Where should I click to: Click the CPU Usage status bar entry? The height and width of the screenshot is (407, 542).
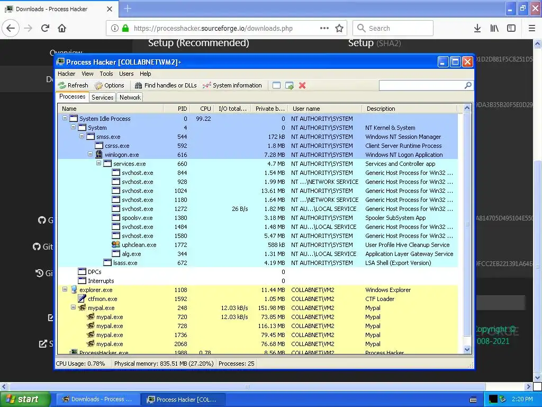(x=80, y=364)
